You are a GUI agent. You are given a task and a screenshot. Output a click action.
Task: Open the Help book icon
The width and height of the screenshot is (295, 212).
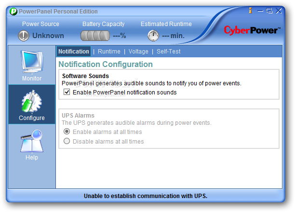coord(32,141)
